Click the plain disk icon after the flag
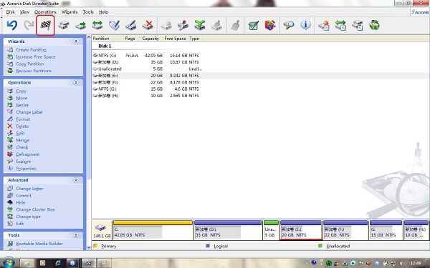Image resolution: width=430 pixels, height=268 pixels. point(64,26)
